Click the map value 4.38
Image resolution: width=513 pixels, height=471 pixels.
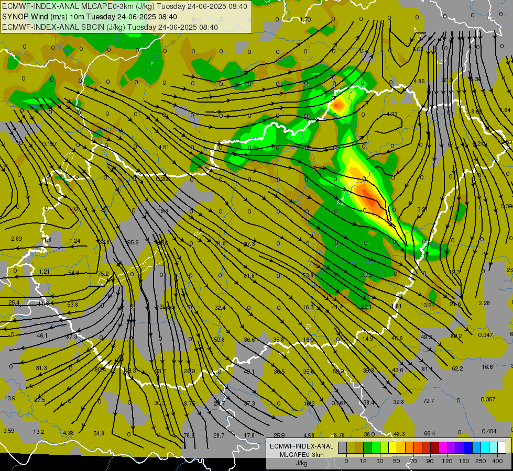click(x=68, y=433)
